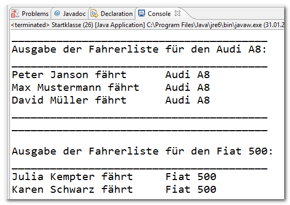The height and width of the screenshot is (205, 290).
Task: Click the Declaration tab icon
Action: point(94,13)
